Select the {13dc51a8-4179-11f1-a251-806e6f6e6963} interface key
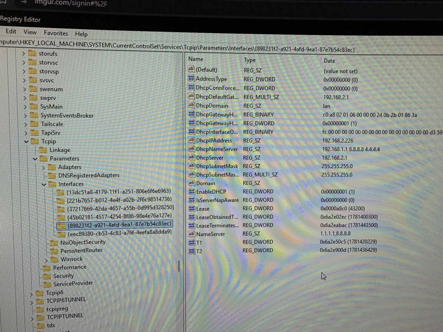 coord(119,191)
